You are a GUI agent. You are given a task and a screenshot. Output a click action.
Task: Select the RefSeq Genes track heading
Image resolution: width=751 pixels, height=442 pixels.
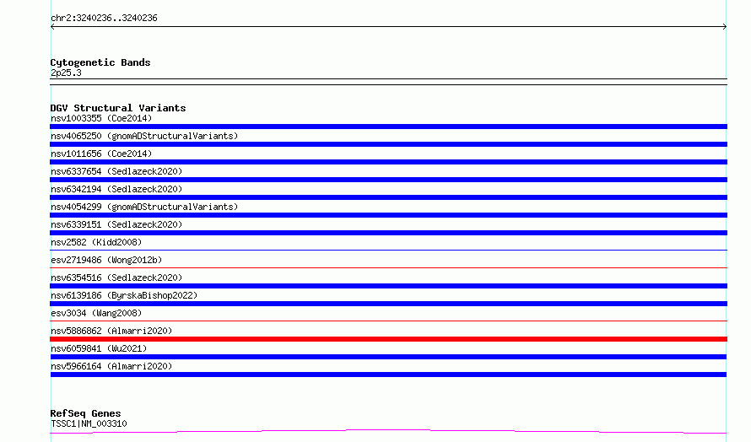pyautogui.click(x=85, y=413)
